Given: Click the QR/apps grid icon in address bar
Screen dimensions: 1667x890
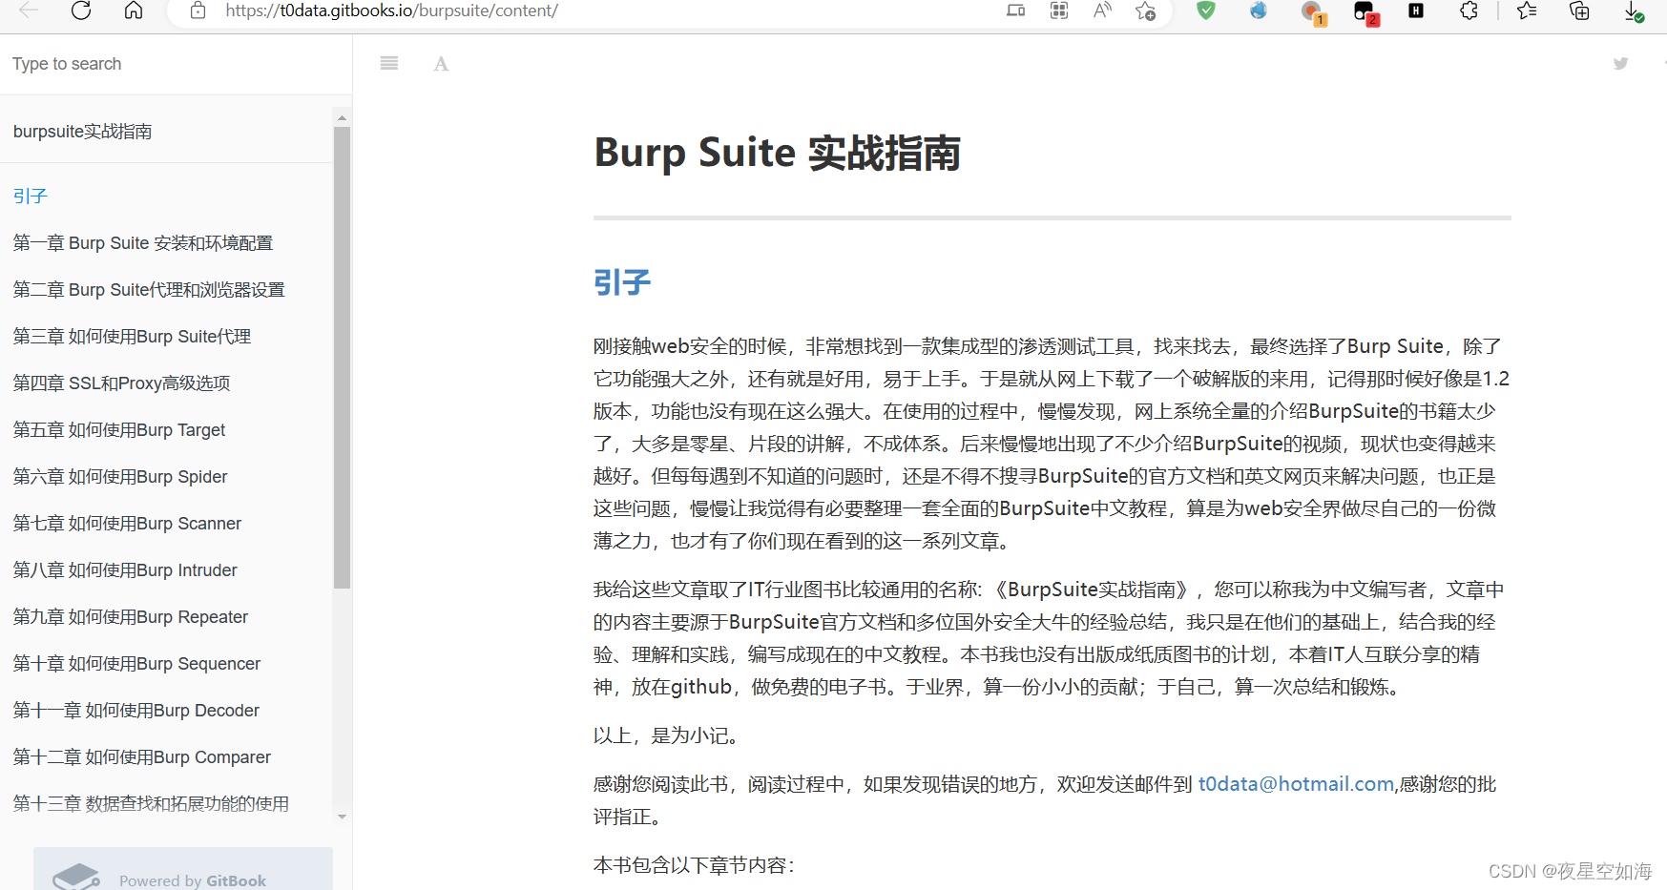Looking at the screenshot, I should (x=1059, y=10).
